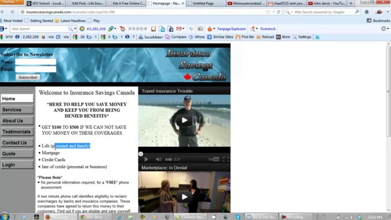Viewport: 391px width, 220px height.
Task: Open the Services menu item
Action: (17, 110)
